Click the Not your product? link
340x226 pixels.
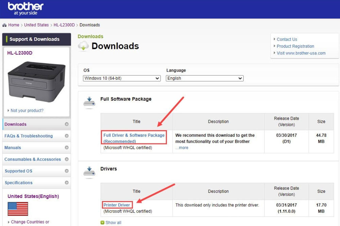[x=27, y=110]
